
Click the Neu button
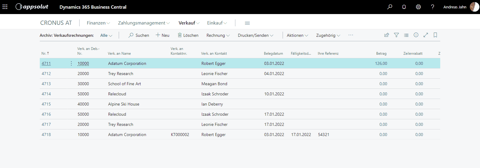(x=162, y=35)
